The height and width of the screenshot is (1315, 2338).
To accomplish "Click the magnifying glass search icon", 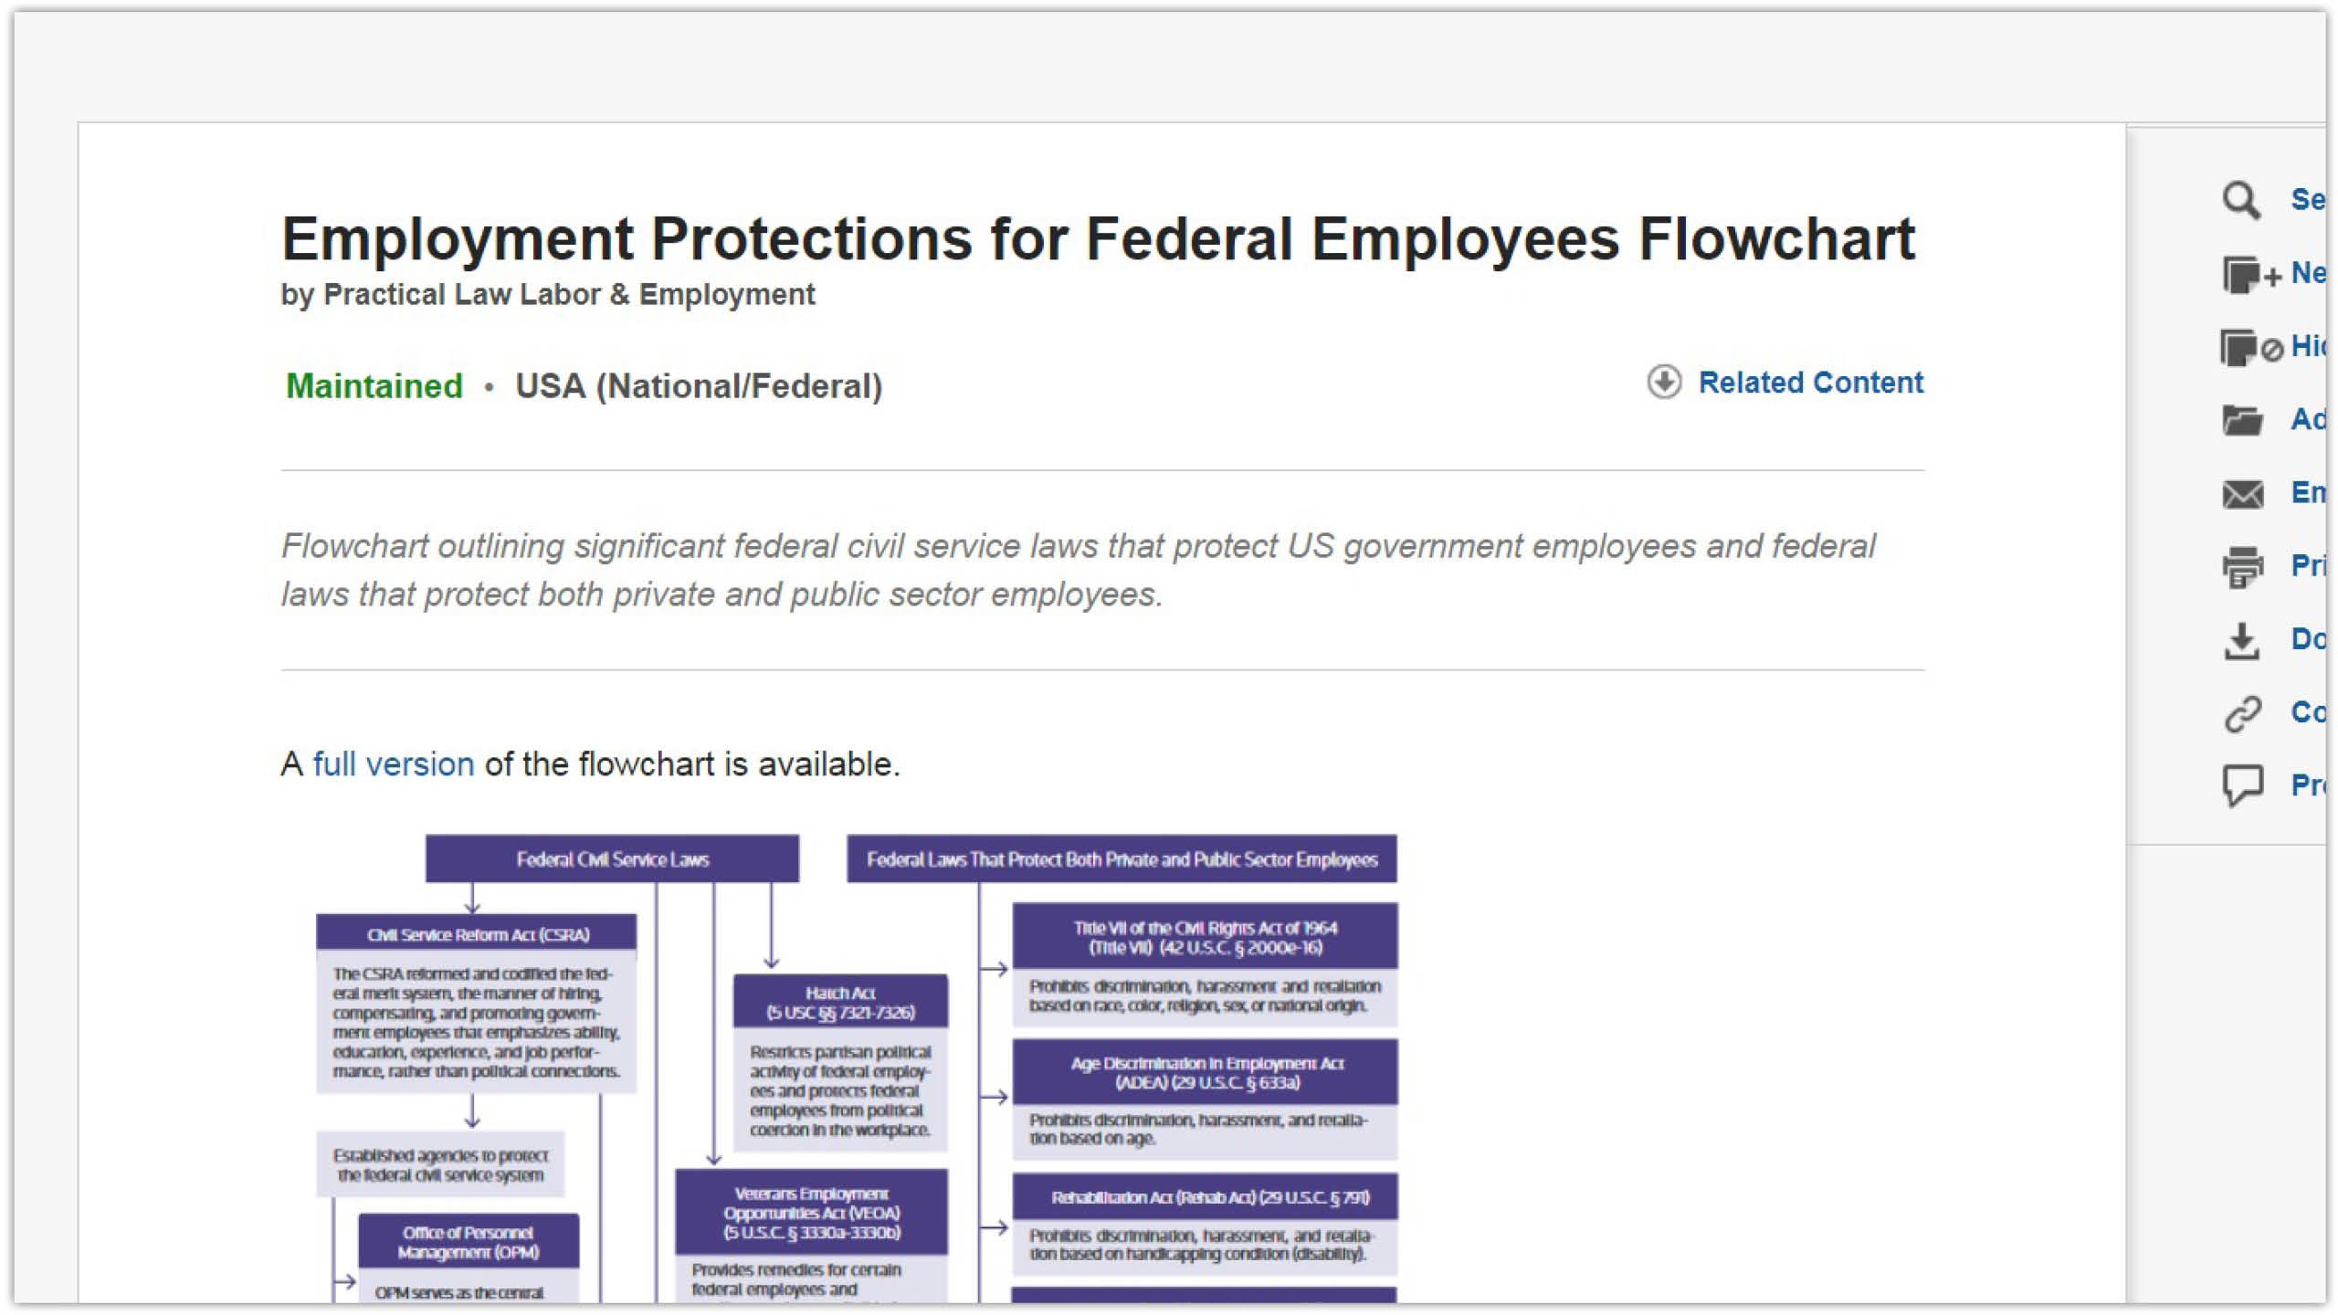I will pyautogui.click(x=2240, y=200).
